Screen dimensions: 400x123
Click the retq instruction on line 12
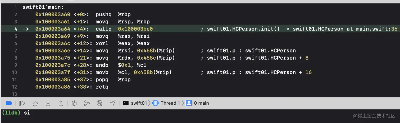(x=102, y=86)
